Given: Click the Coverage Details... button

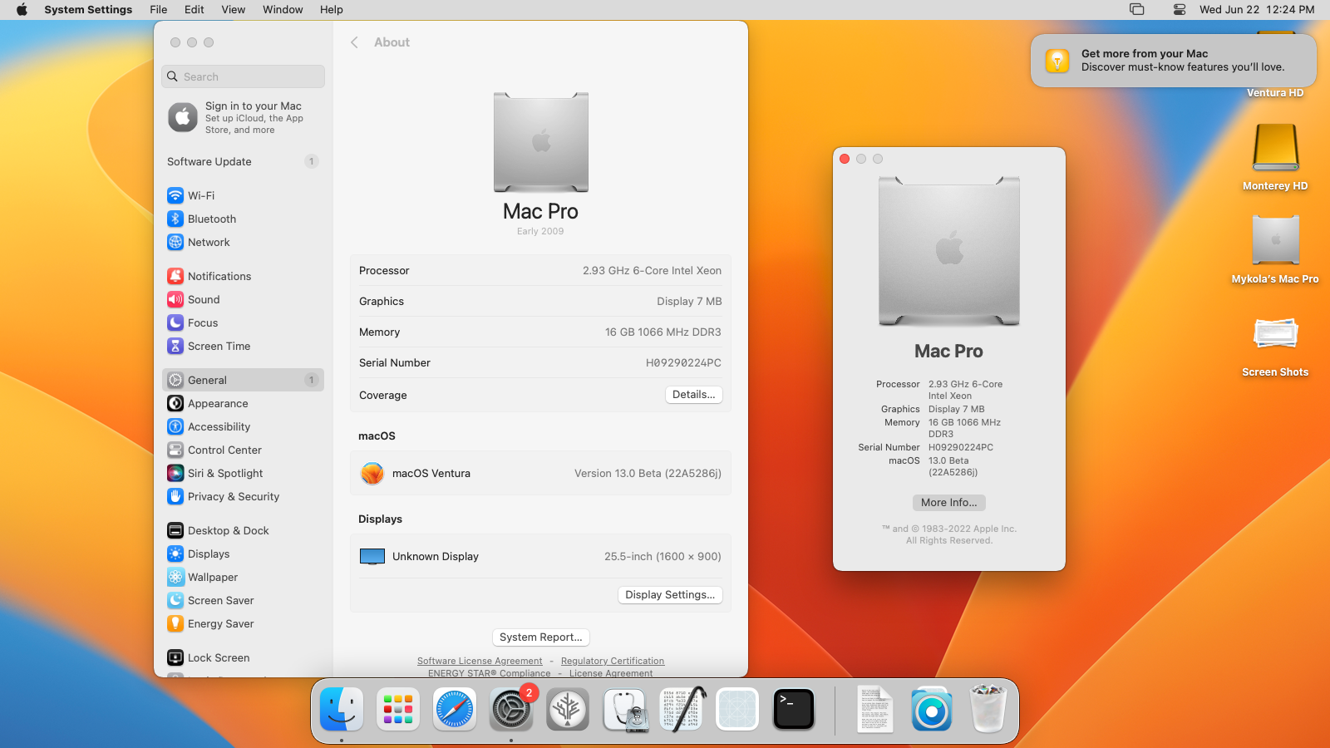Looking at the screenshot, I should point(693,395).
